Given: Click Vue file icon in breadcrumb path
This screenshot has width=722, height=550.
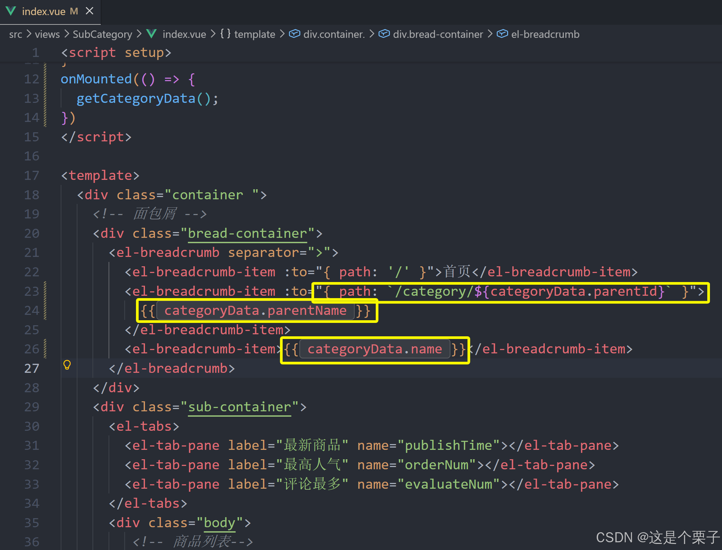Looking at the screenshot, I should [152, 34].
